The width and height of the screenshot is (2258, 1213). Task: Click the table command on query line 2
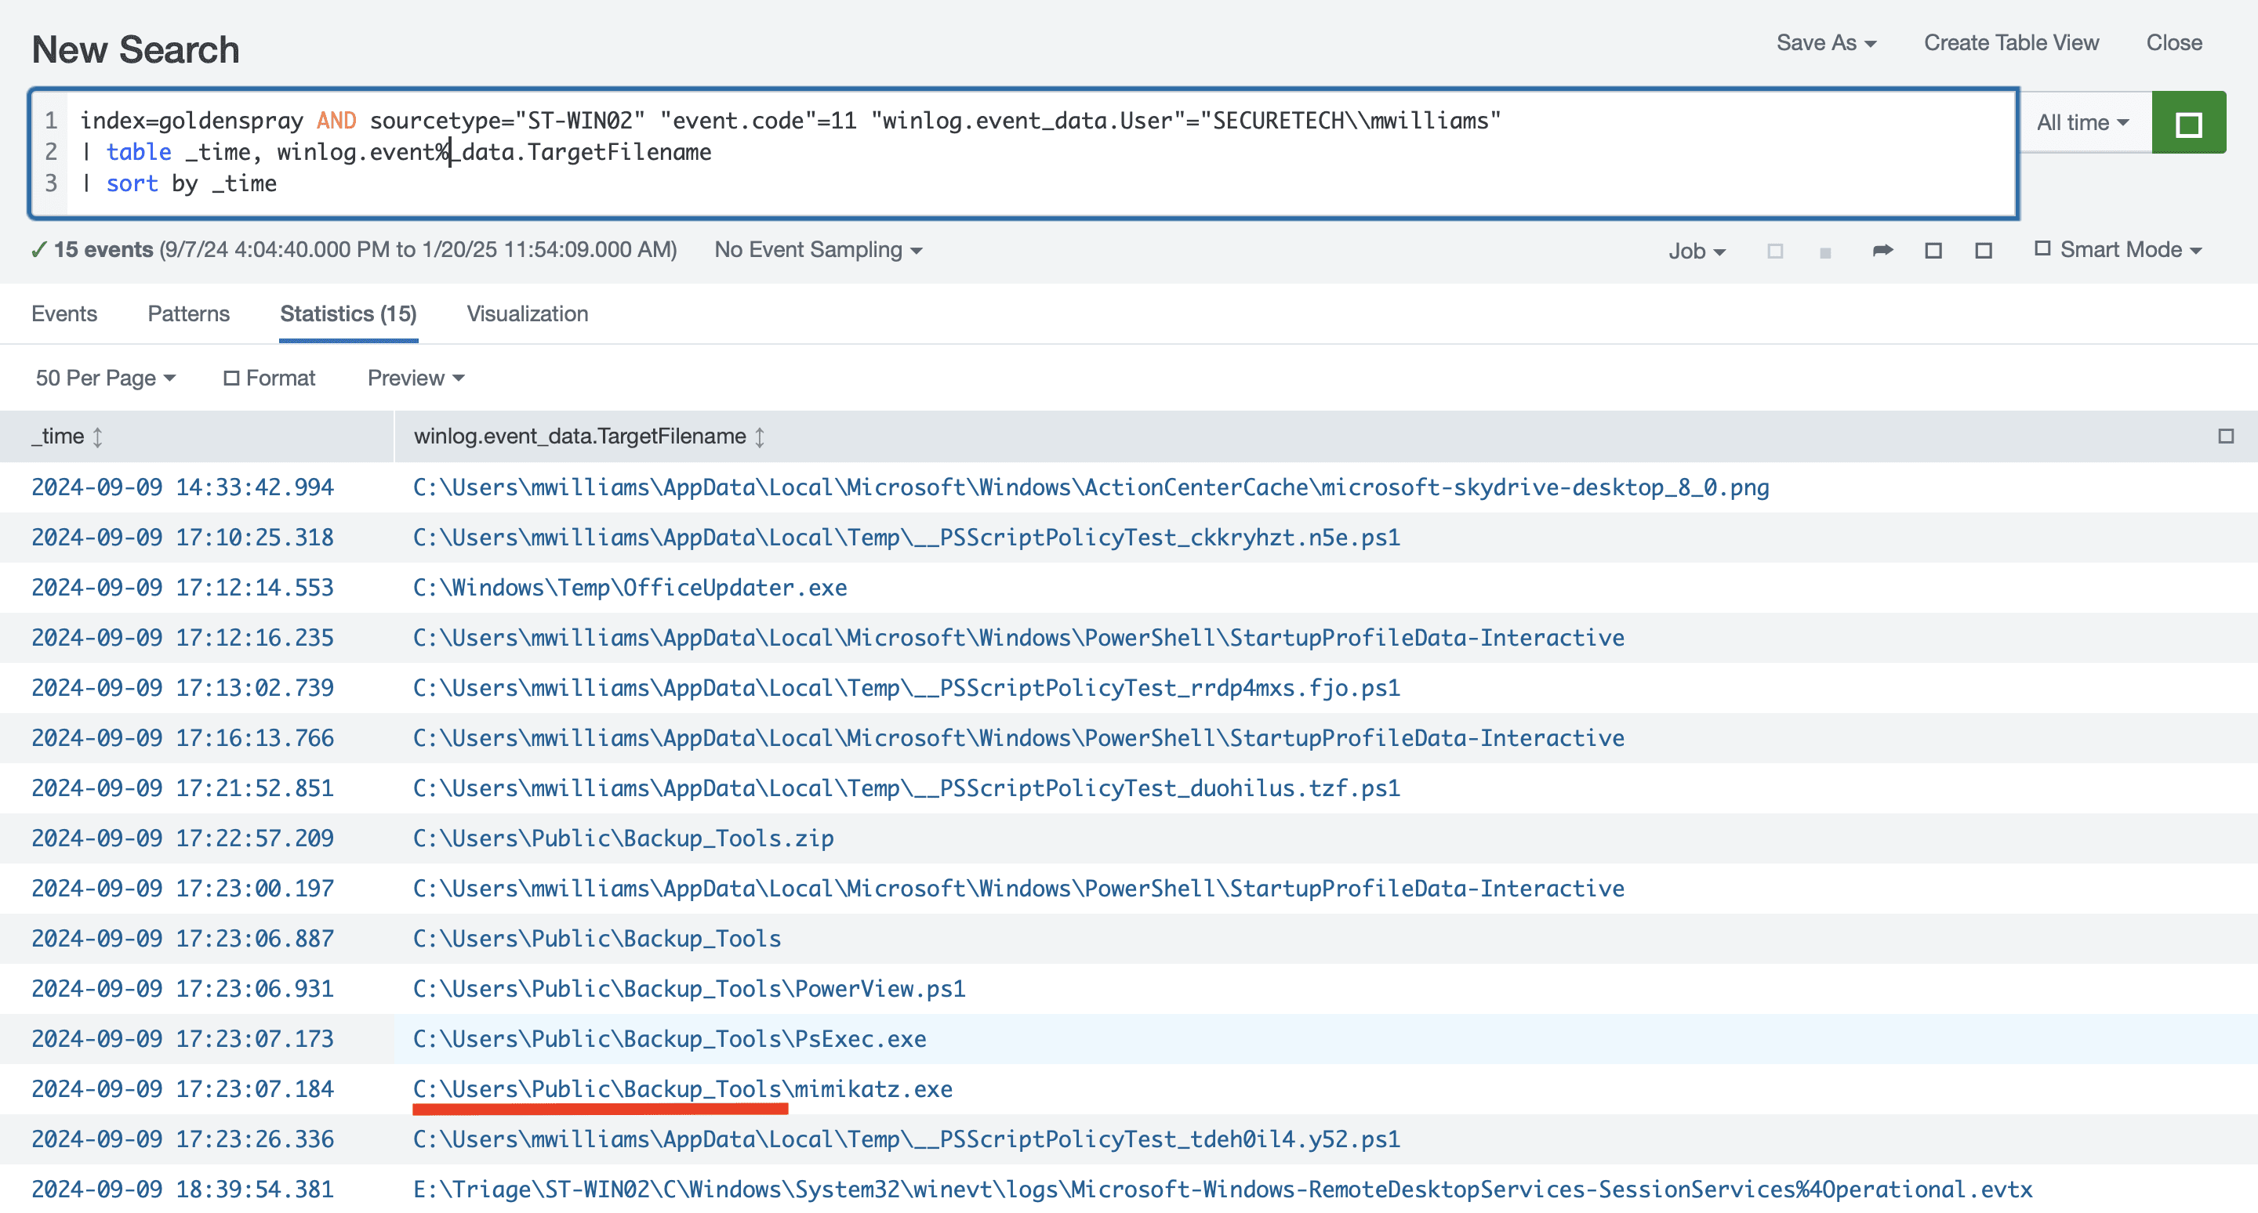(x=138, y=151)
